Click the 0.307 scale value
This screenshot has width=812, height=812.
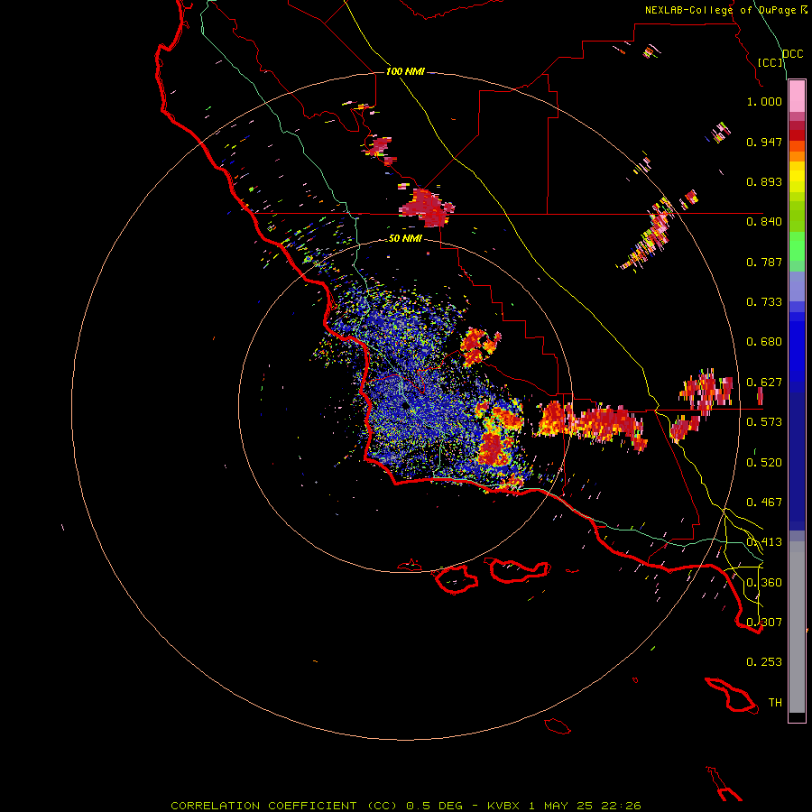click(764, 622)
